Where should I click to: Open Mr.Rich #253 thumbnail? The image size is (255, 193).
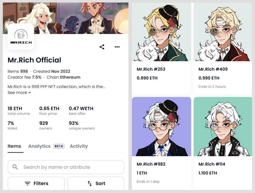coord(161,32)
